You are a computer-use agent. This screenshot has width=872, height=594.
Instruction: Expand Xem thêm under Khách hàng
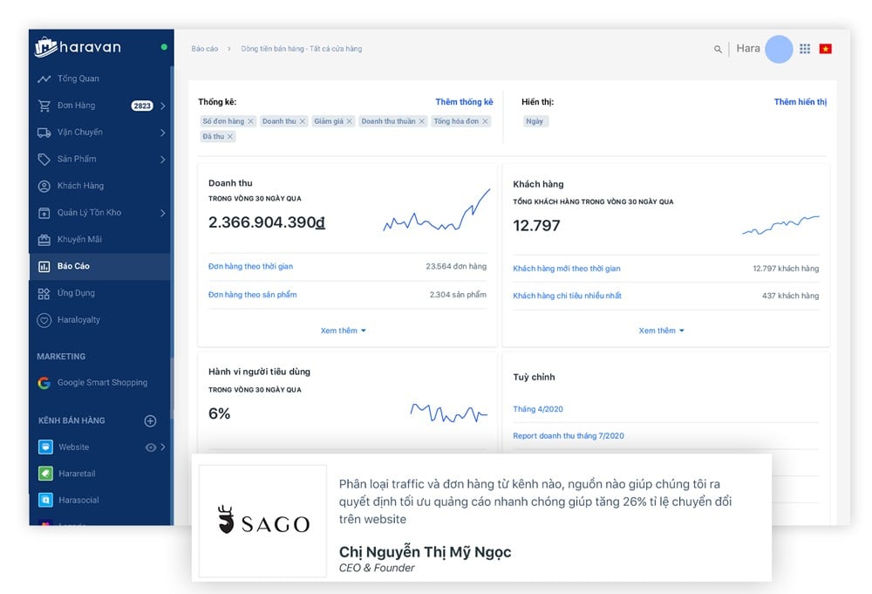[x=661, y=331]
